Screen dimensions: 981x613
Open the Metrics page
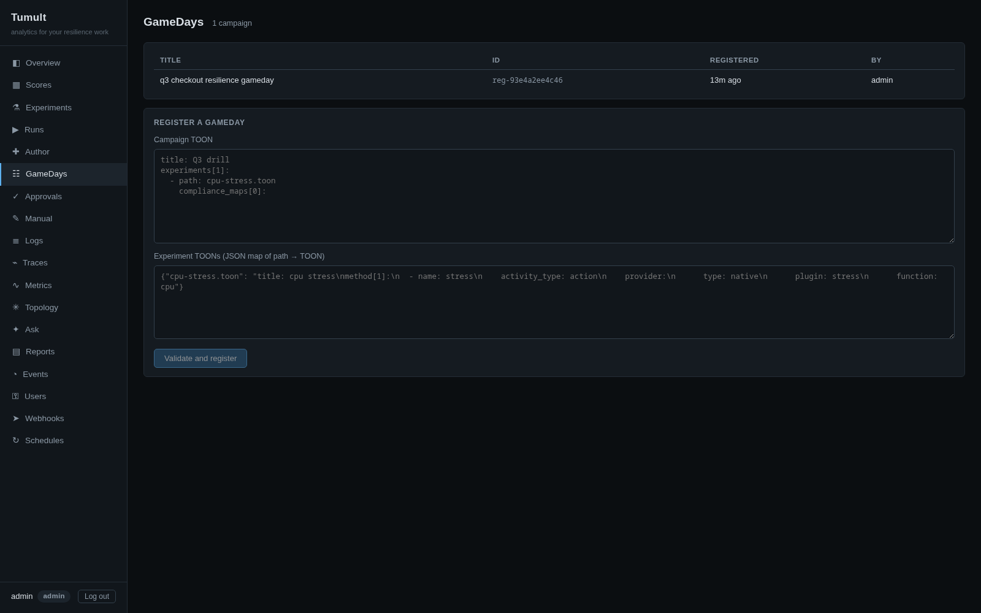64,285
